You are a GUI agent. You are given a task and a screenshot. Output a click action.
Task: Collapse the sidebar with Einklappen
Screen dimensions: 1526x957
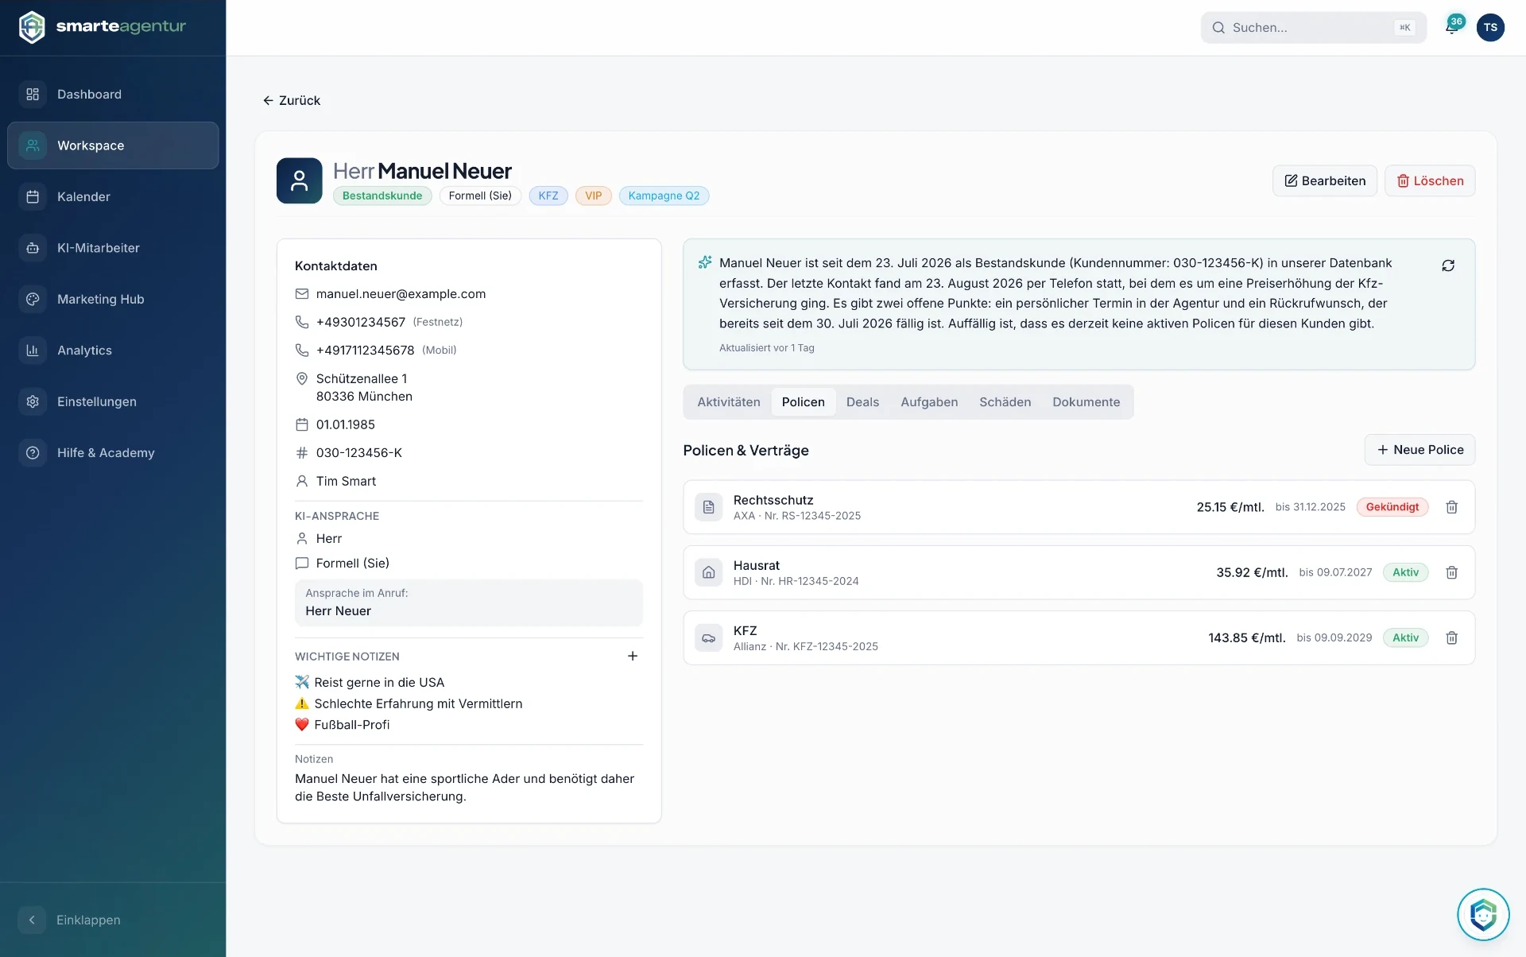click(70, 920)
